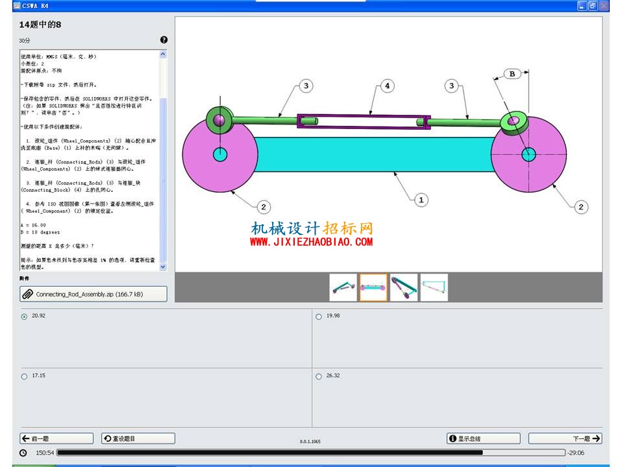Open the Connecting_Rod_Assembly.zip attachment
Viewport: 622px width, 467px height.
coord(93,294)
